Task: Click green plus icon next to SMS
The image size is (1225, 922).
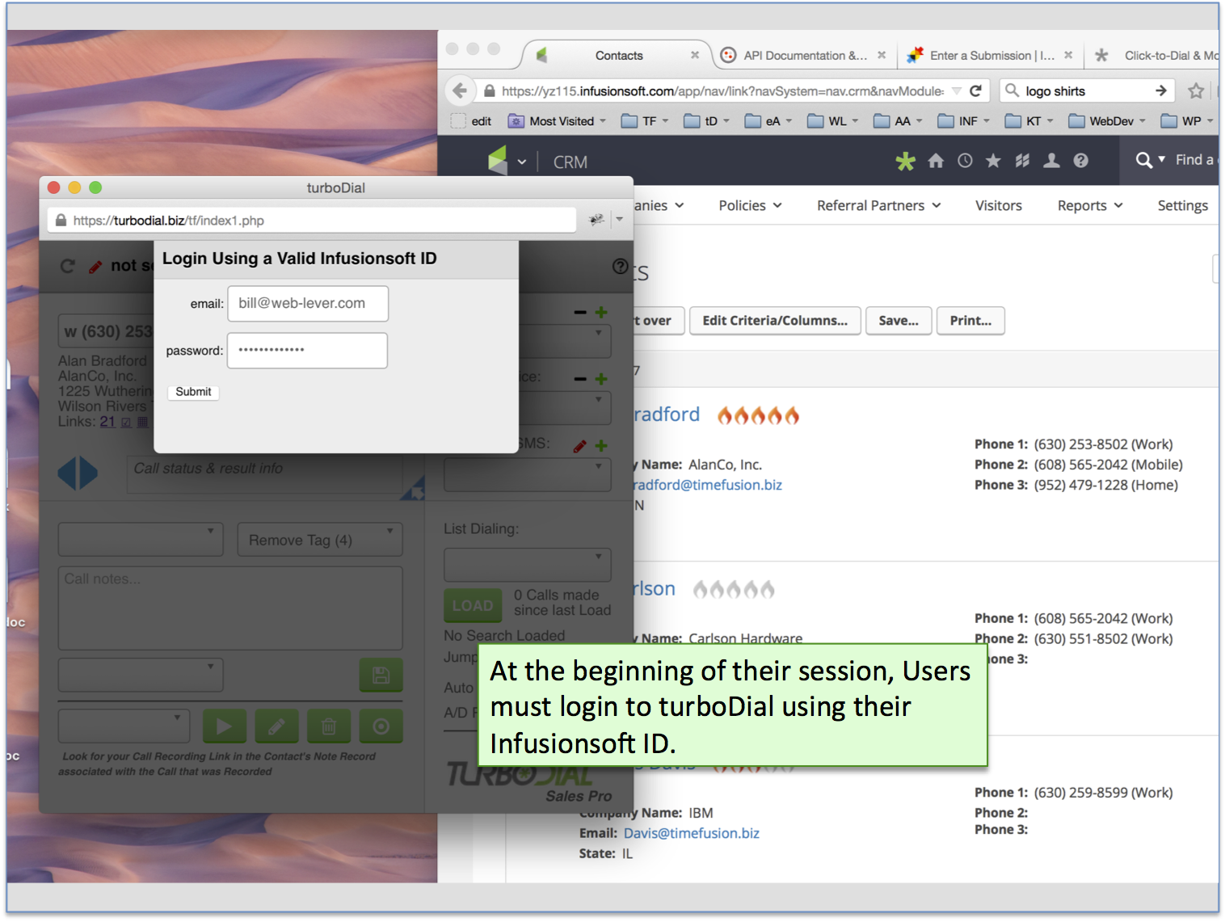Action: click(601, 445)
